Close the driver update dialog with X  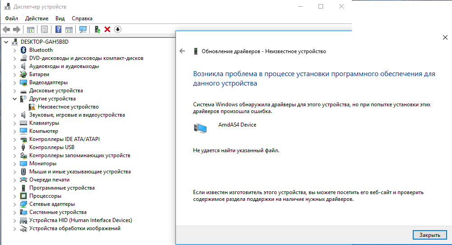point(445,37)
